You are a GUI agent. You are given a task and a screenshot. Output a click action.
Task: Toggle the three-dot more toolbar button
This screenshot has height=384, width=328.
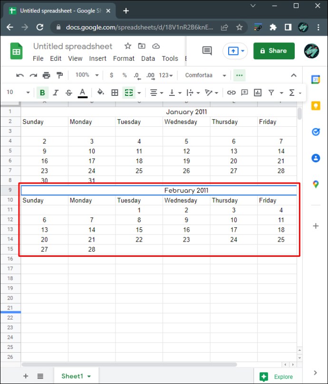tap(239, 75)
